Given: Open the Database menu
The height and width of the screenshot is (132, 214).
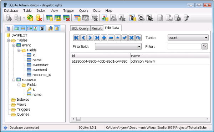Looking at the screenshot, I should (11, 10).
